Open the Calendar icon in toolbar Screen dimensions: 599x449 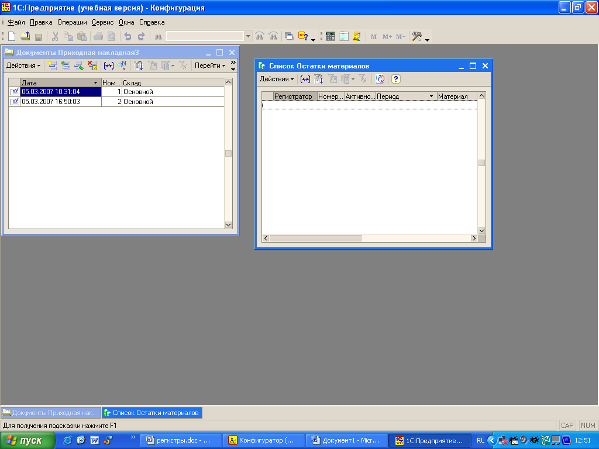tap(344, 37)
